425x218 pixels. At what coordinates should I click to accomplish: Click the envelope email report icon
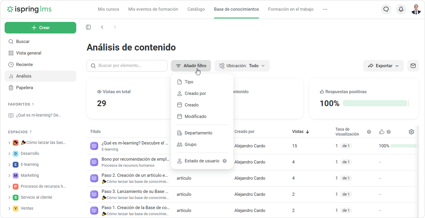pos(413,66)
